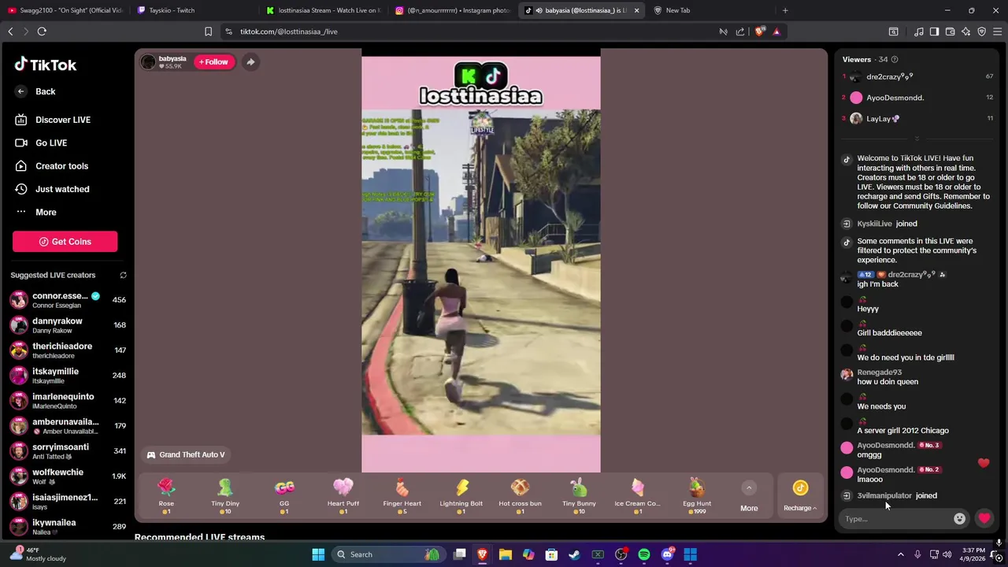Open babyasia streamer profile avatar
This screenshot has width=1008, height=567.
148,62
